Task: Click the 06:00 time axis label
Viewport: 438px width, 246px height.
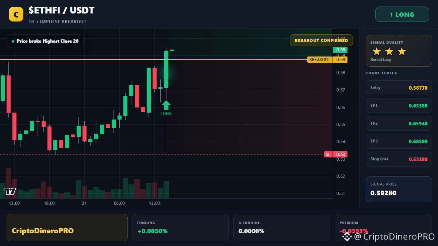Action: pos(119,203)
